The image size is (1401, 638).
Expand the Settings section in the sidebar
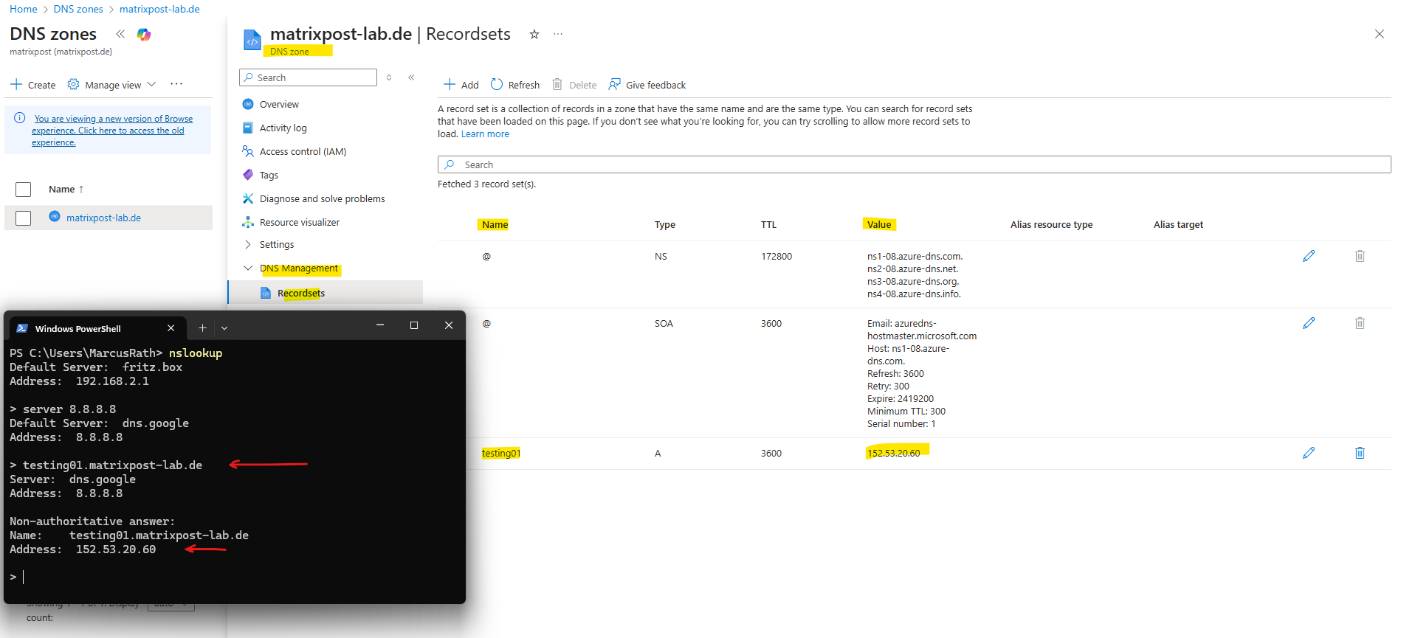248,244
